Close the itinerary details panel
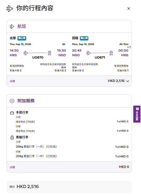 coord(128,8)
